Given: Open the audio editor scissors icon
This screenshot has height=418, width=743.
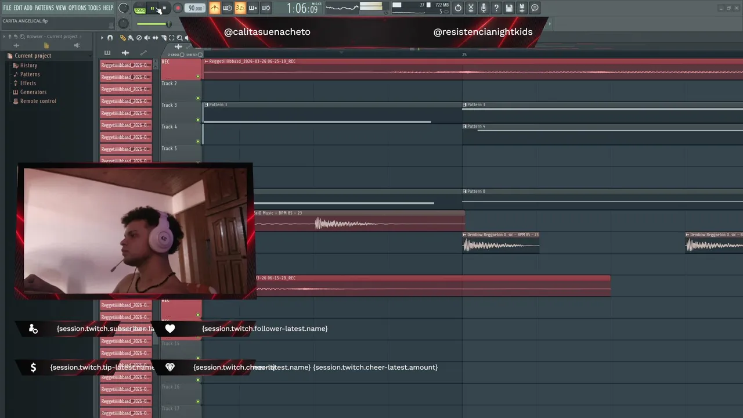Looking at the screenshot, I should click(471, 8).
